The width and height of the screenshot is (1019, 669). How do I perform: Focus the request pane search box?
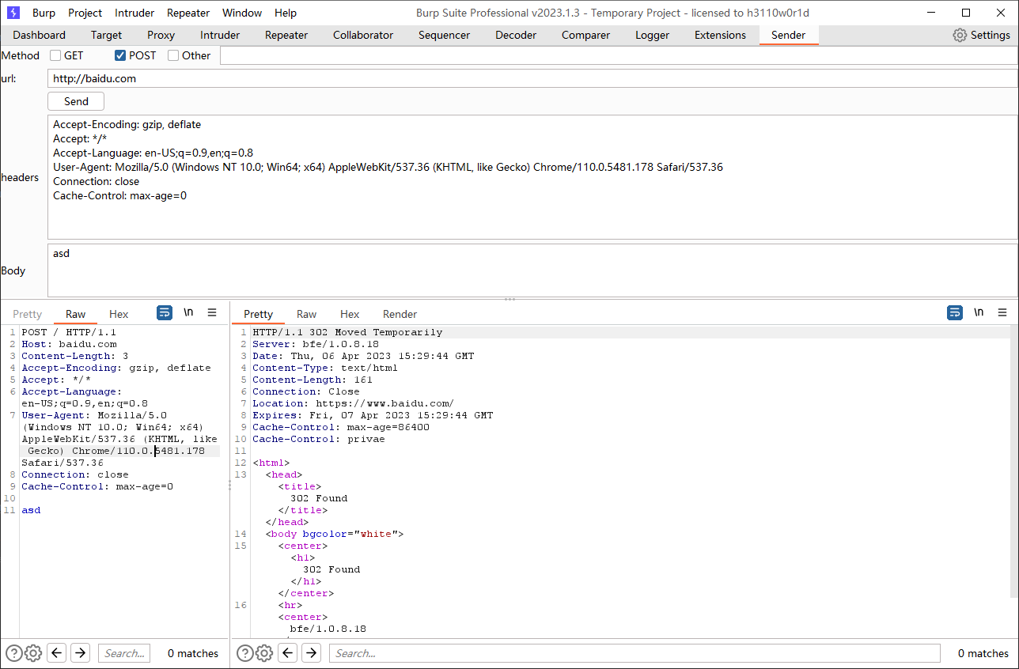point(124,653)
